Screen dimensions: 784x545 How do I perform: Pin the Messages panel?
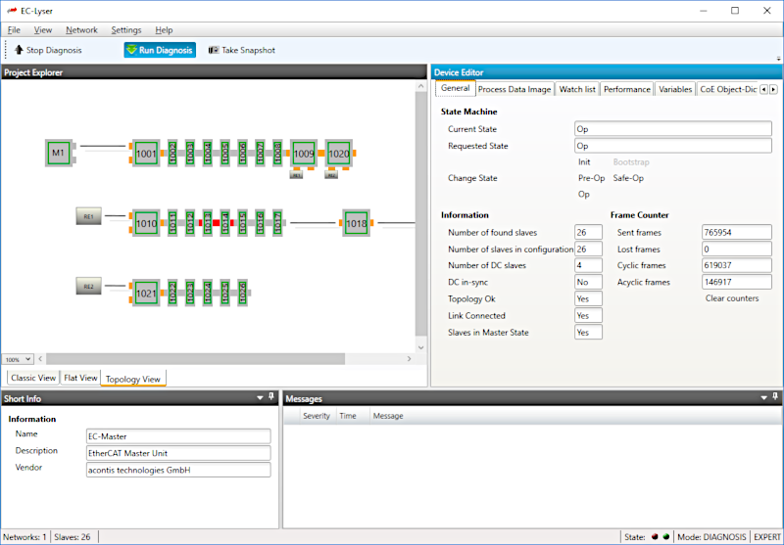coord(774,397)
